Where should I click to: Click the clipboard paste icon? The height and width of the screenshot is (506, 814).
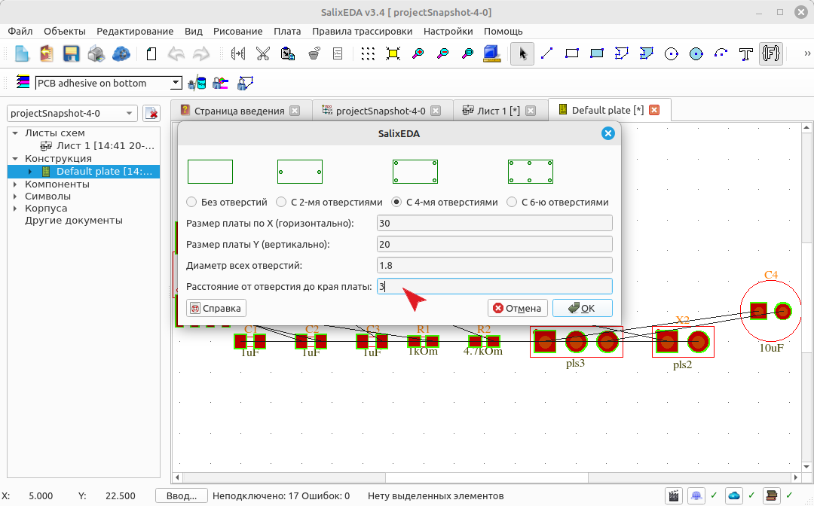(x=288, y=53)
